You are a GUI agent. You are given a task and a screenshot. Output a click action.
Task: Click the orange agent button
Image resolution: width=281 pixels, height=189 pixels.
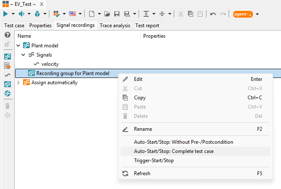(x=243, y=14)
